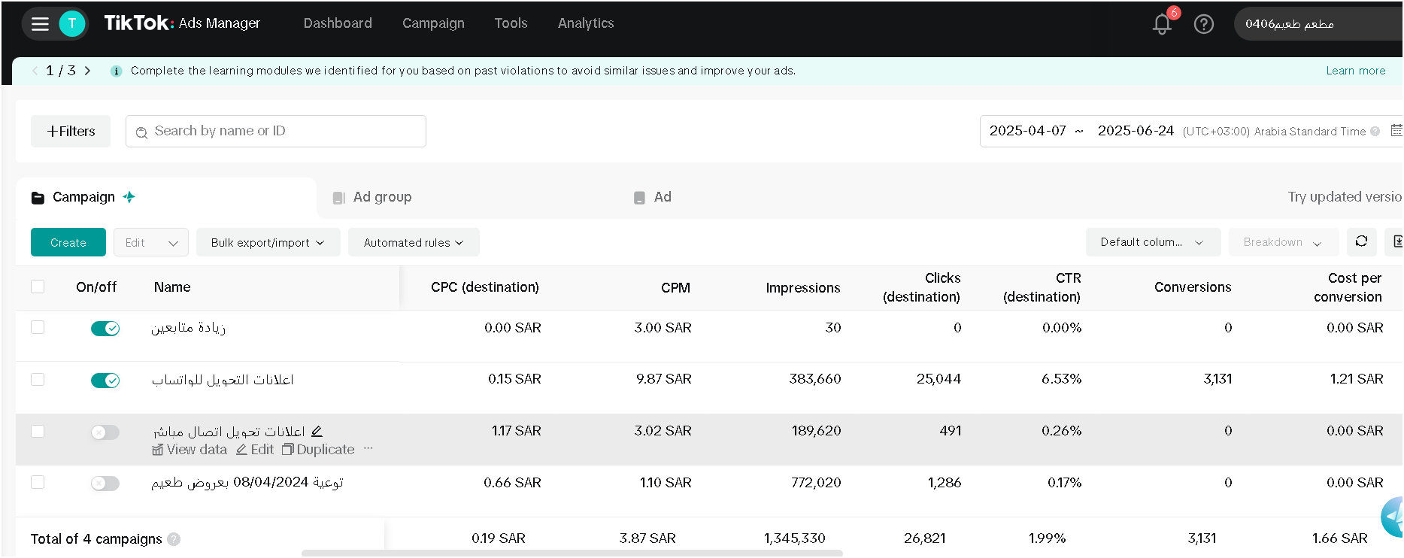
Task: Click the three-dot more options on hovered campaign
Action: tap(368, 448)
